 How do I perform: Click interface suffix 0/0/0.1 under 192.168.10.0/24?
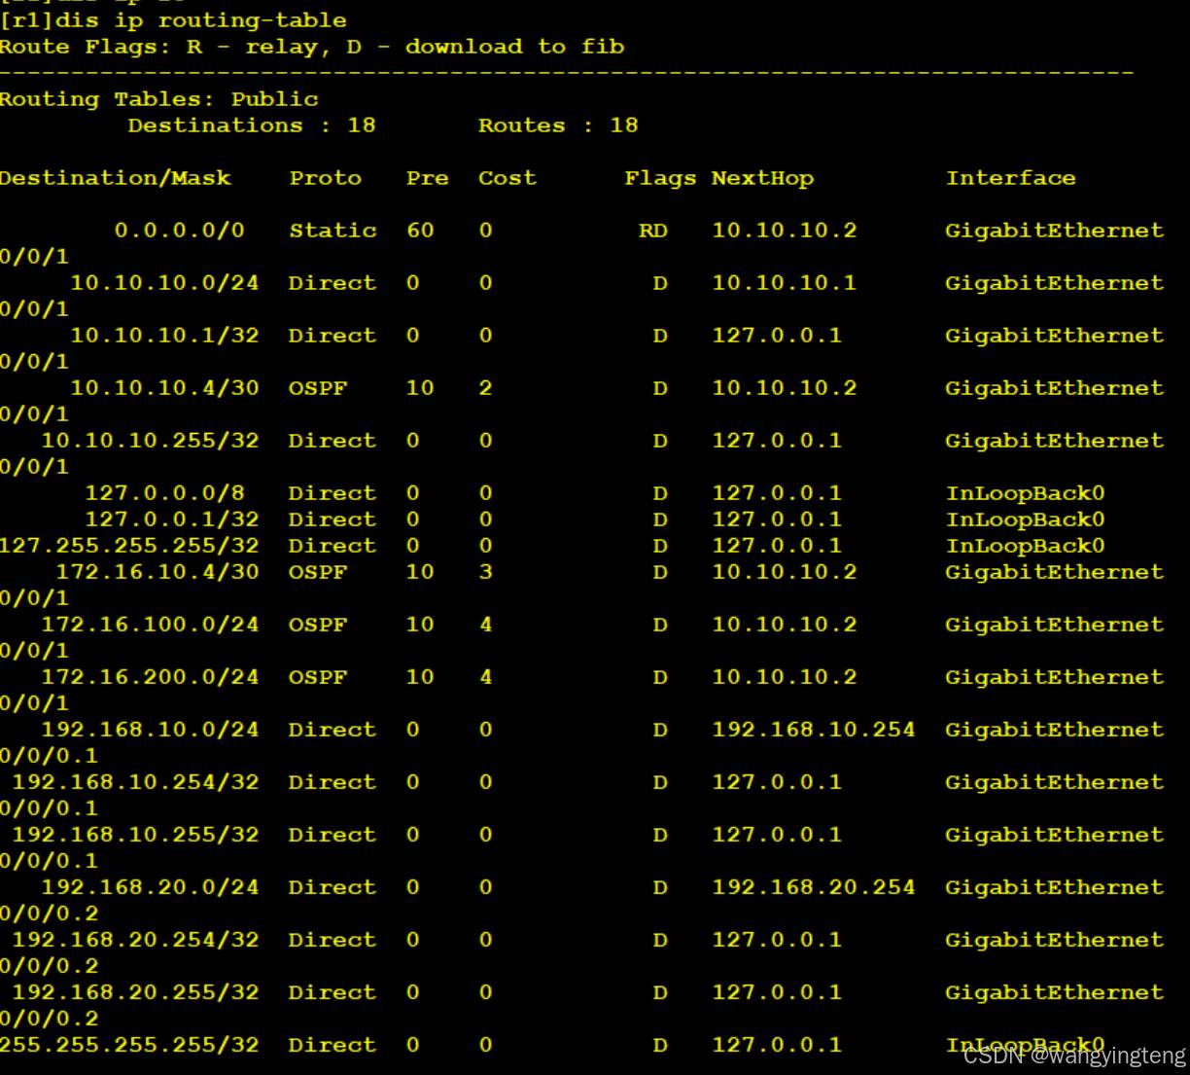[x=49, y=755]
